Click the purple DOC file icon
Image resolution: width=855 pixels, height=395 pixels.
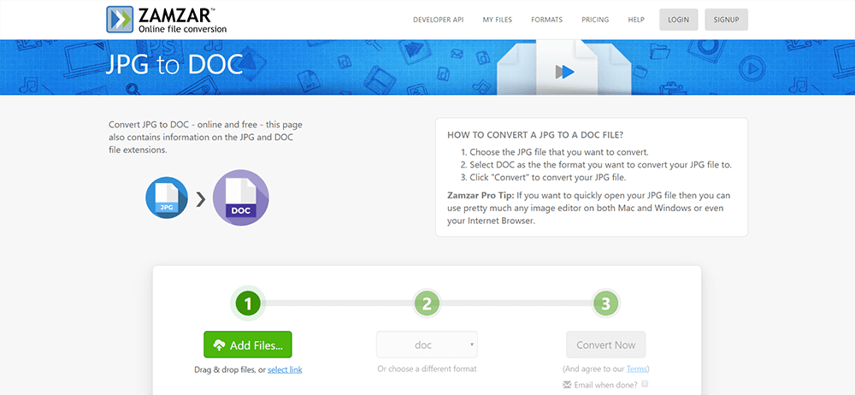(240, 198)
